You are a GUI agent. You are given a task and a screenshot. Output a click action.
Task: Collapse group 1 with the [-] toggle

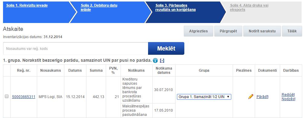coord(162,61)
